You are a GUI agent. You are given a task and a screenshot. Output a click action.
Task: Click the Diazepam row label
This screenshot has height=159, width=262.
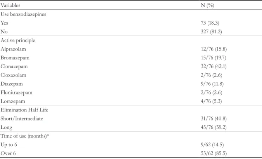tap(12, 84)
